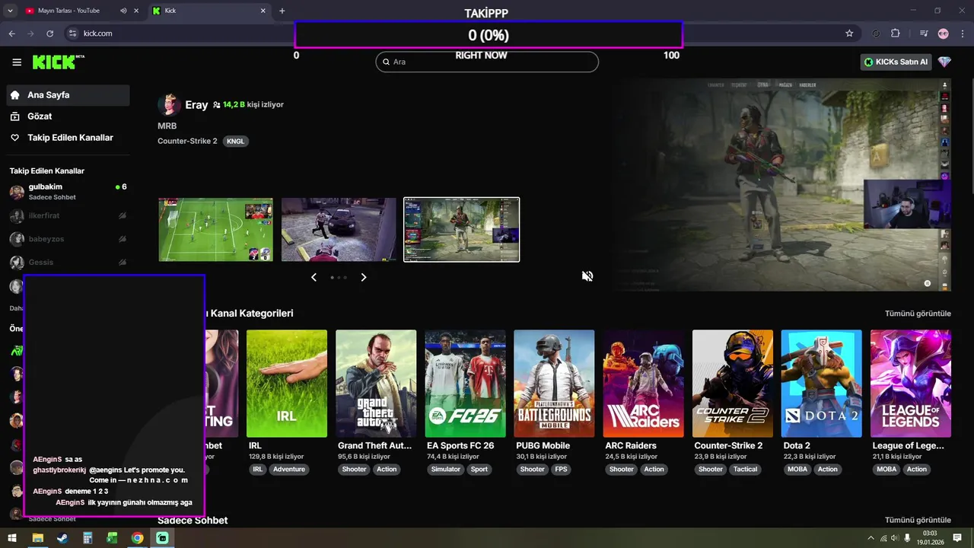The width and height of the screenshot is (974, 548).
Task: Open Eray's channel avatar
Action: 169,105
